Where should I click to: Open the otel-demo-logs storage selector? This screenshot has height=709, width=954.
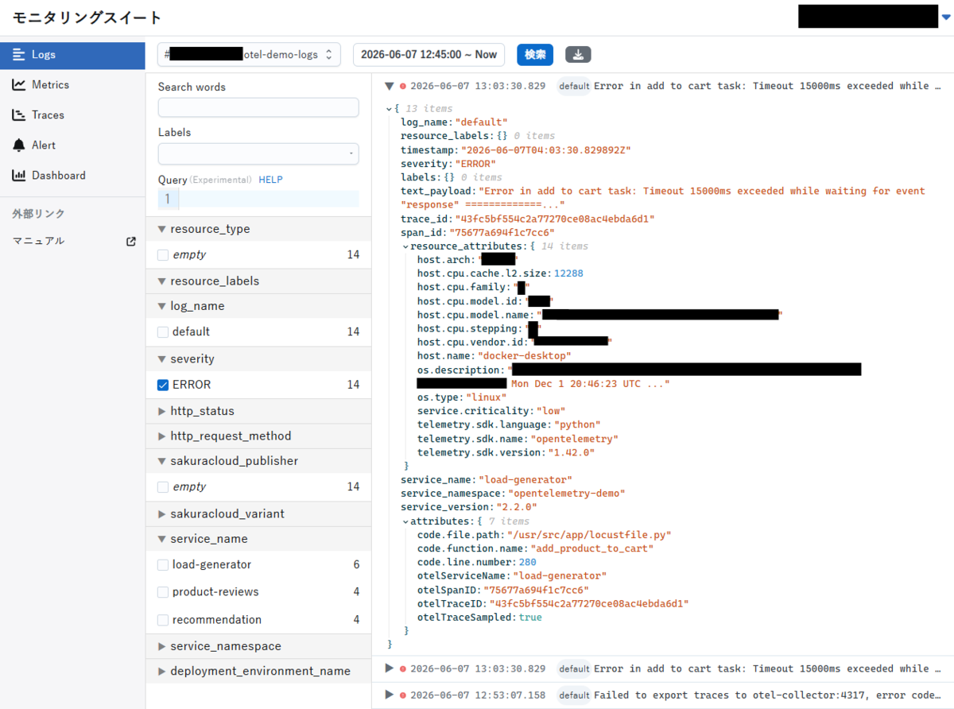[x=249, y=55]
